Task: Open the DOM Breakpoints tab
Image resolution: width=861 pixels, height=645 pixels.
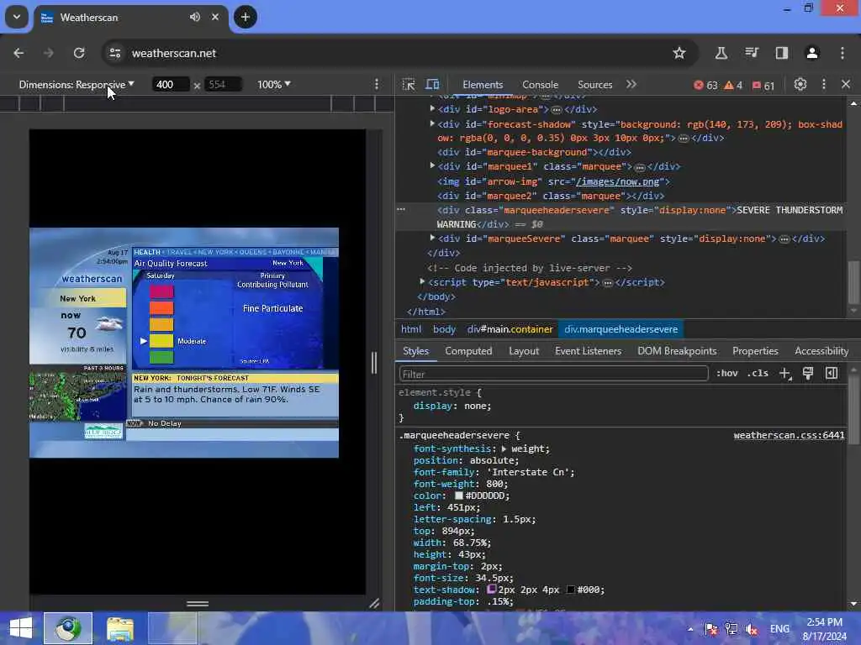Action: coord(677,351)
